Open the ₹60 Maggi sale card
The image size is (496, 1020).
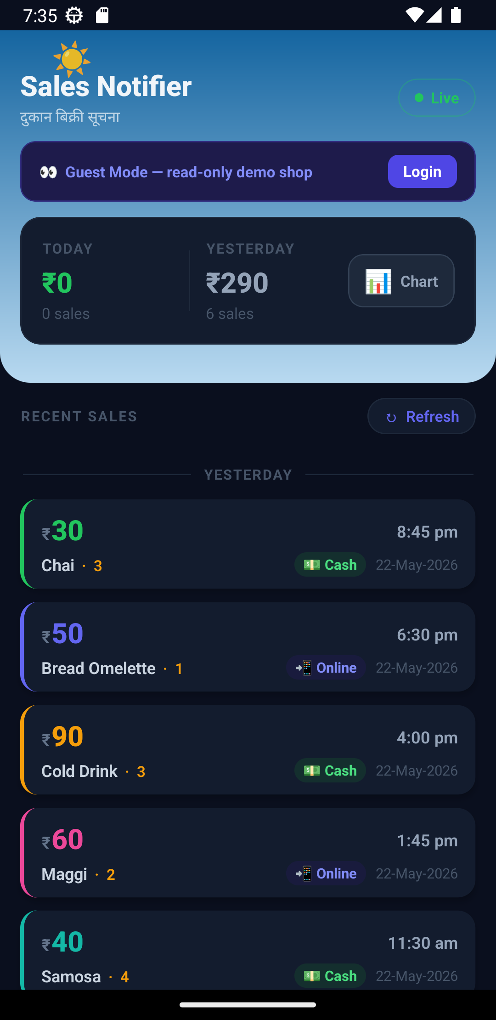(x=248, y=853)
